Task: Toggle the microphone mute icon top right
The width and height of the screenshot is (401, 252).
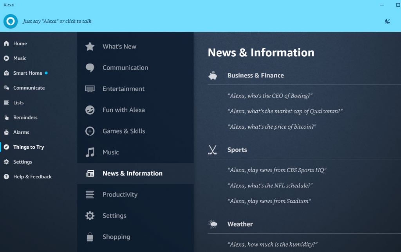Action: point(387,22)
